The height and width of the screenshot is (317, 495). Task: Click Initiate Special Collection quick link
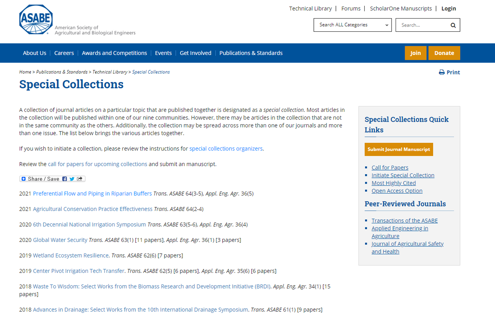coord(403,175)
